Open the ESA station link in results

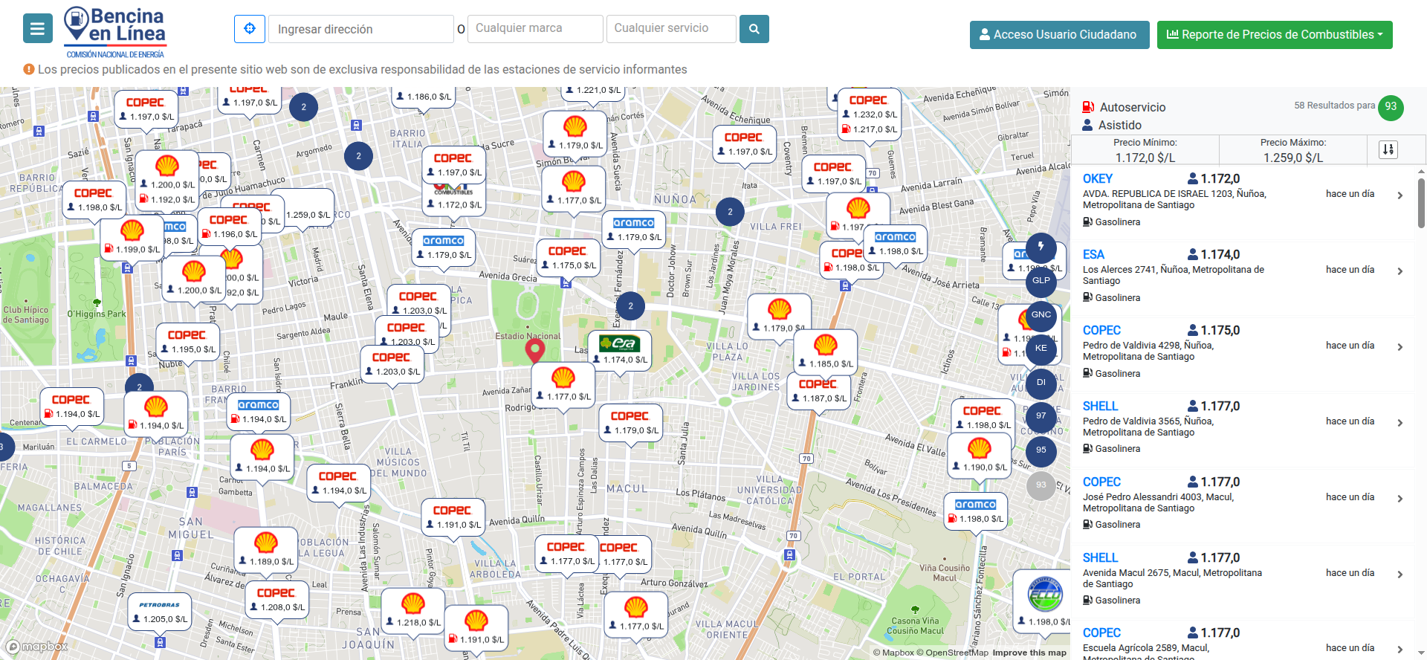[x=1093, y=255]
